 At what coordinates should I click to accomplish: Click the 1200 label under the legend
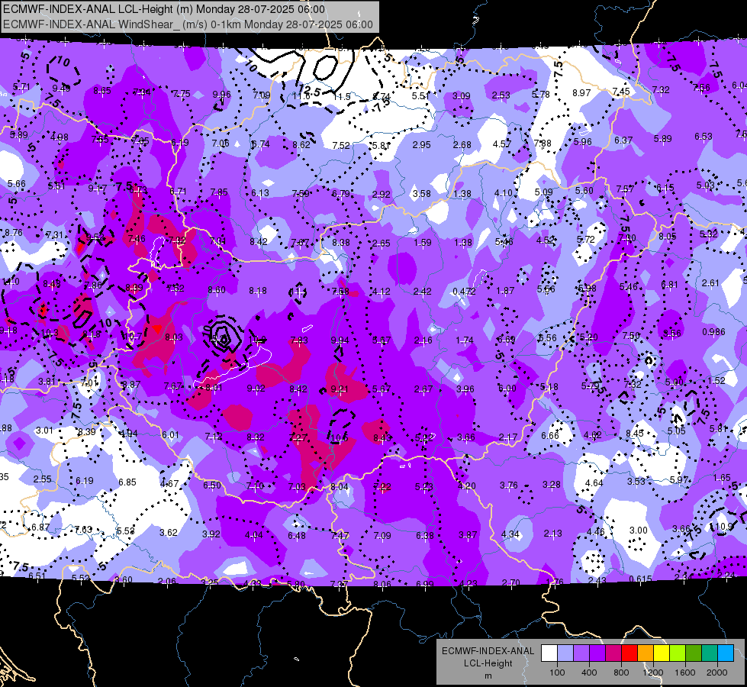(x=652, y=672)
